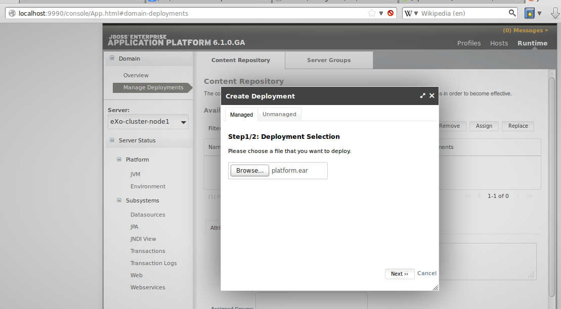561x309 pixels.
Task: Maximize the Create Deployment dialog
Action: (x=423, y=95)
